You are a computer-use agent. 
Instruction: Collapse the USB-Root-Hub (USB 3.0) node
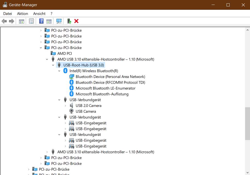(x=53, y=65)
